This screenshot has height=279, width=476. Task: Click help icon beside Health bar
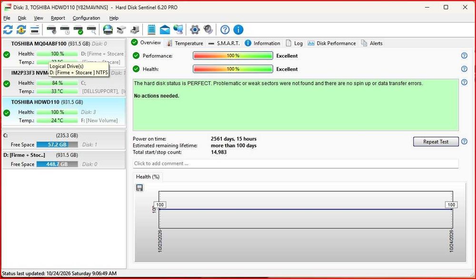(x=464, y=69)
